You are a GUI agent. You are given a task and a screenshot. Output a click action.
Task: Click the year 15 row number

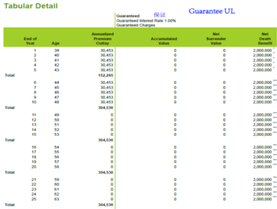click(x=34, y=134)
